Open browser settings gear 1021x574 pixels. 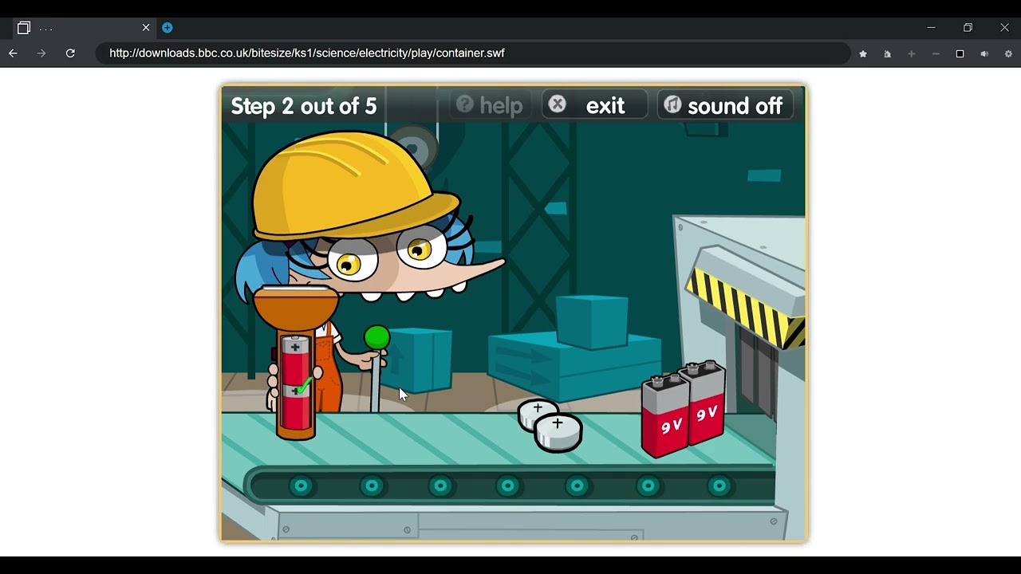[1008, 53]
